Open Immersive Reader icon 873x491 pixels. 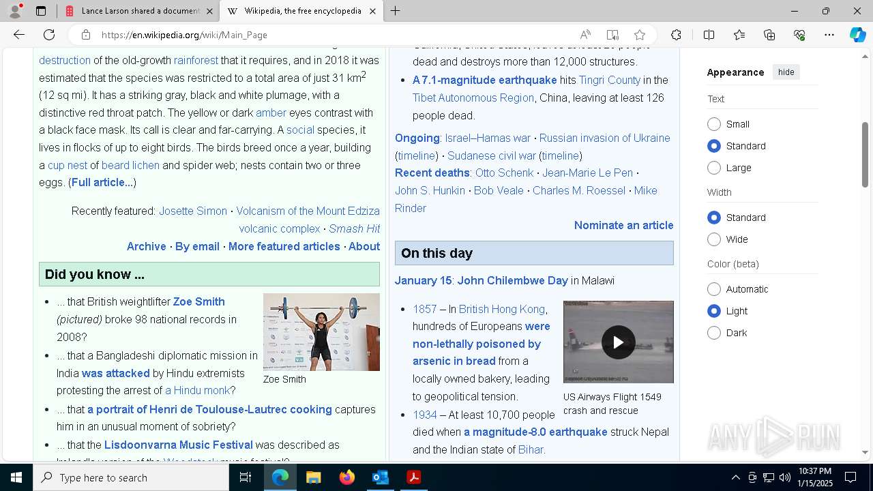coord(612,35)
